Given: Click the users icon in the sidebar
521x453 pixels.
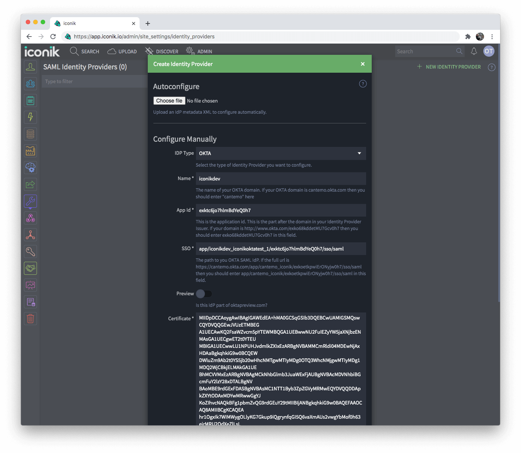Looking at the screenshot, I should (x=31, y=67).
